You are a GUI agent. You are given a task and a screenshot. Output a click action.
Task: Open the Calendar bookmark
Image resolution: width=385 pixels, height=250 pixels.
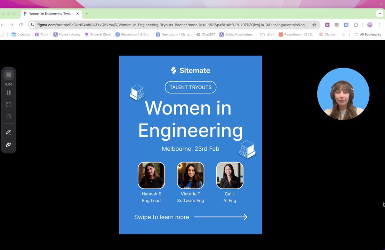21,35
